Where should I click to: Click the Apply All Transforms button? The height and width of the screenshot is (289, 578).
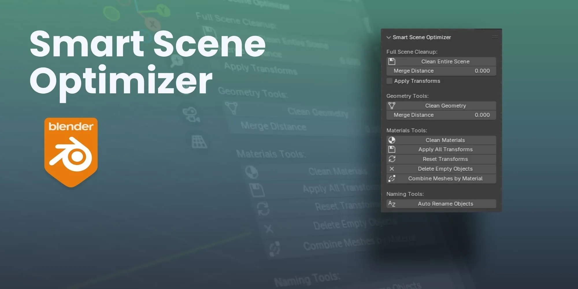[x=445, y=149]
